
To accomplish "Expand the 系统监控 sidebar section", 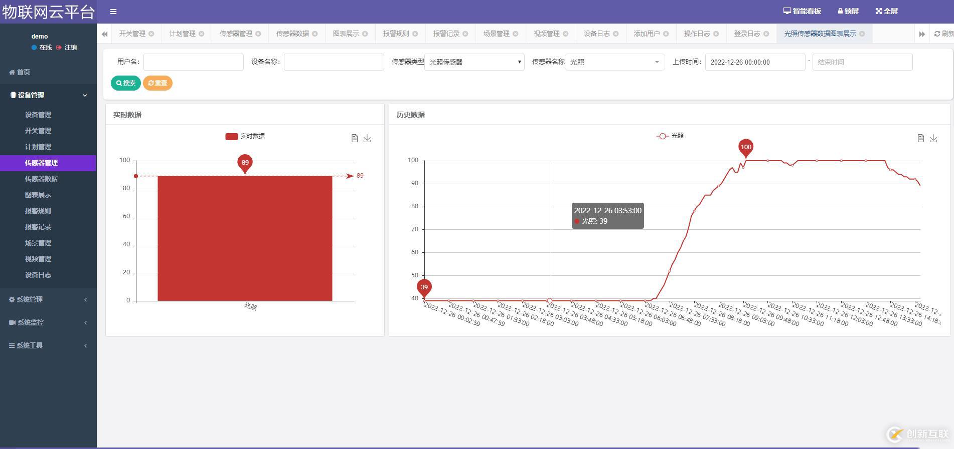I will coord(48,322).
